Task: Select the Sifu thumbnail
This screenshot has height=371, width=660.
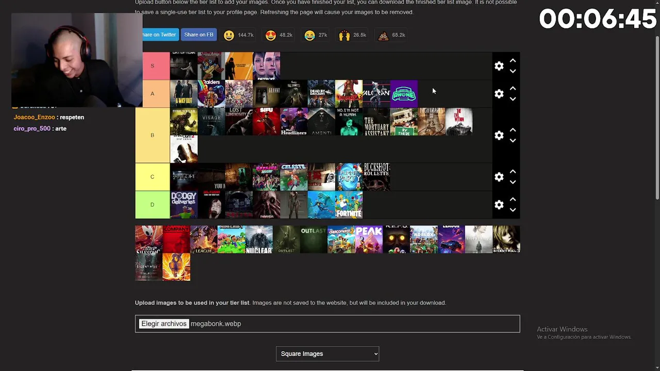Action: point(267,122)
